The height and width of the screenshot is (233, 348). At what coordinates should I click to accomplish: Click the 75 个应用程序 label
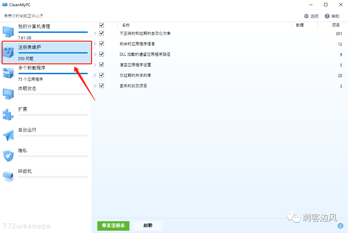tap(30, 79)
